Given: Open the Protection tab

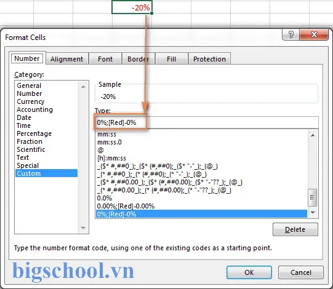Looking at the screenshot, I should click(x=209, y=59).
